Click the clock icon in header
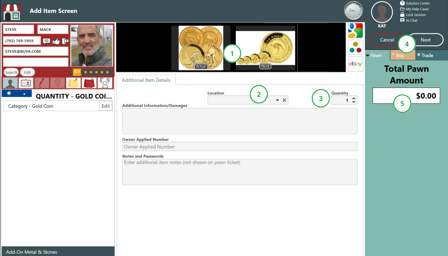Screen dimensions: 448x256 (353, 11)
